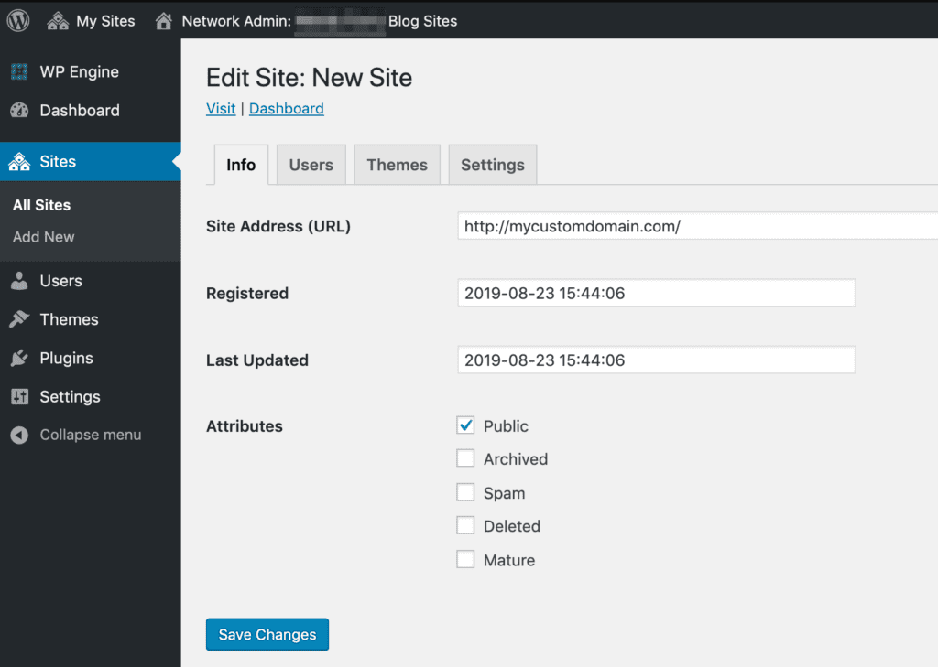Check the Mature attribute checkbox
Viewport: 938px width, 667px height.
pos(466,559)
